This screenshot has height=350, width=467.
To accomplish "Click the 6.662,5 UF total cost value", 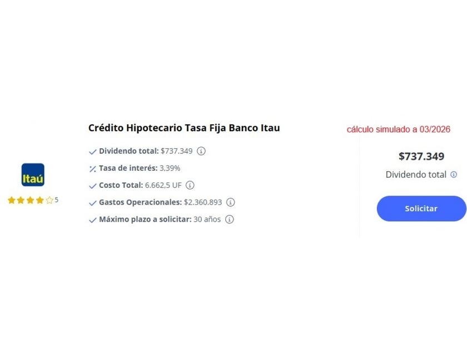I will (x=163, y=186).
